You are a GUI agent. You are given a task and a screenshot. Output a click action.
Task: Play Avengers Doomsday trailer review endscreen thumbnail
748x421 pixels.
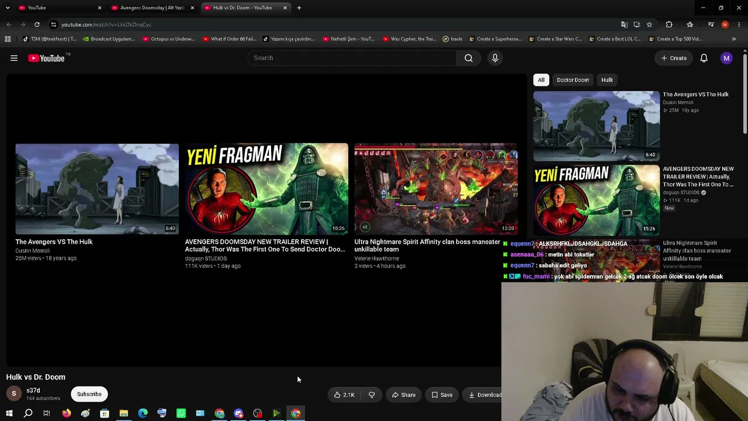266,189
